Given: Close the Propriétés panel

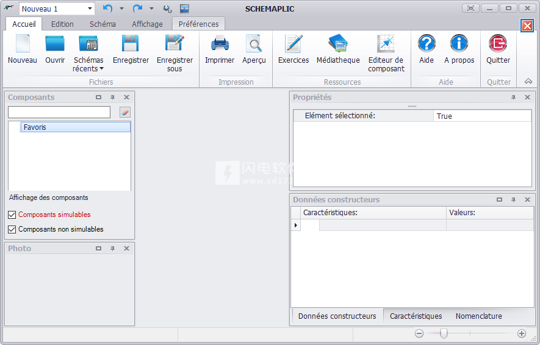Looking at the screenshot, I should pos(527,98).
